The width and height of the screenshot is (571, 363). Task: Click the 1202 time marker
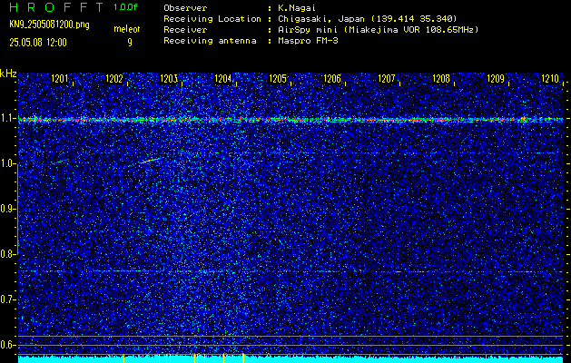(114, 79)
